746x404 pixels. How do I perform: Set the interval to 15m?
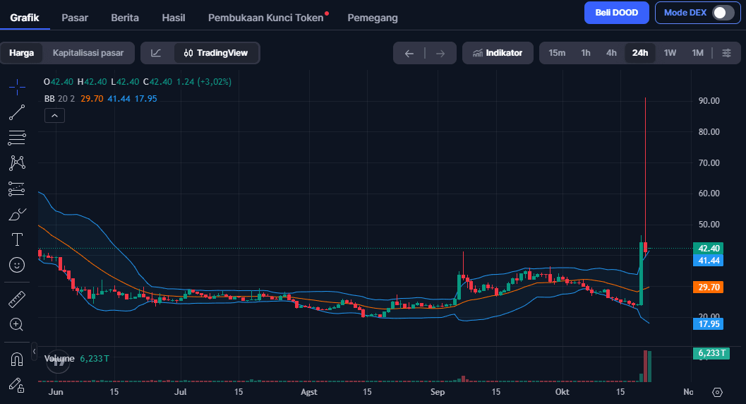click(x=557, y=53)
